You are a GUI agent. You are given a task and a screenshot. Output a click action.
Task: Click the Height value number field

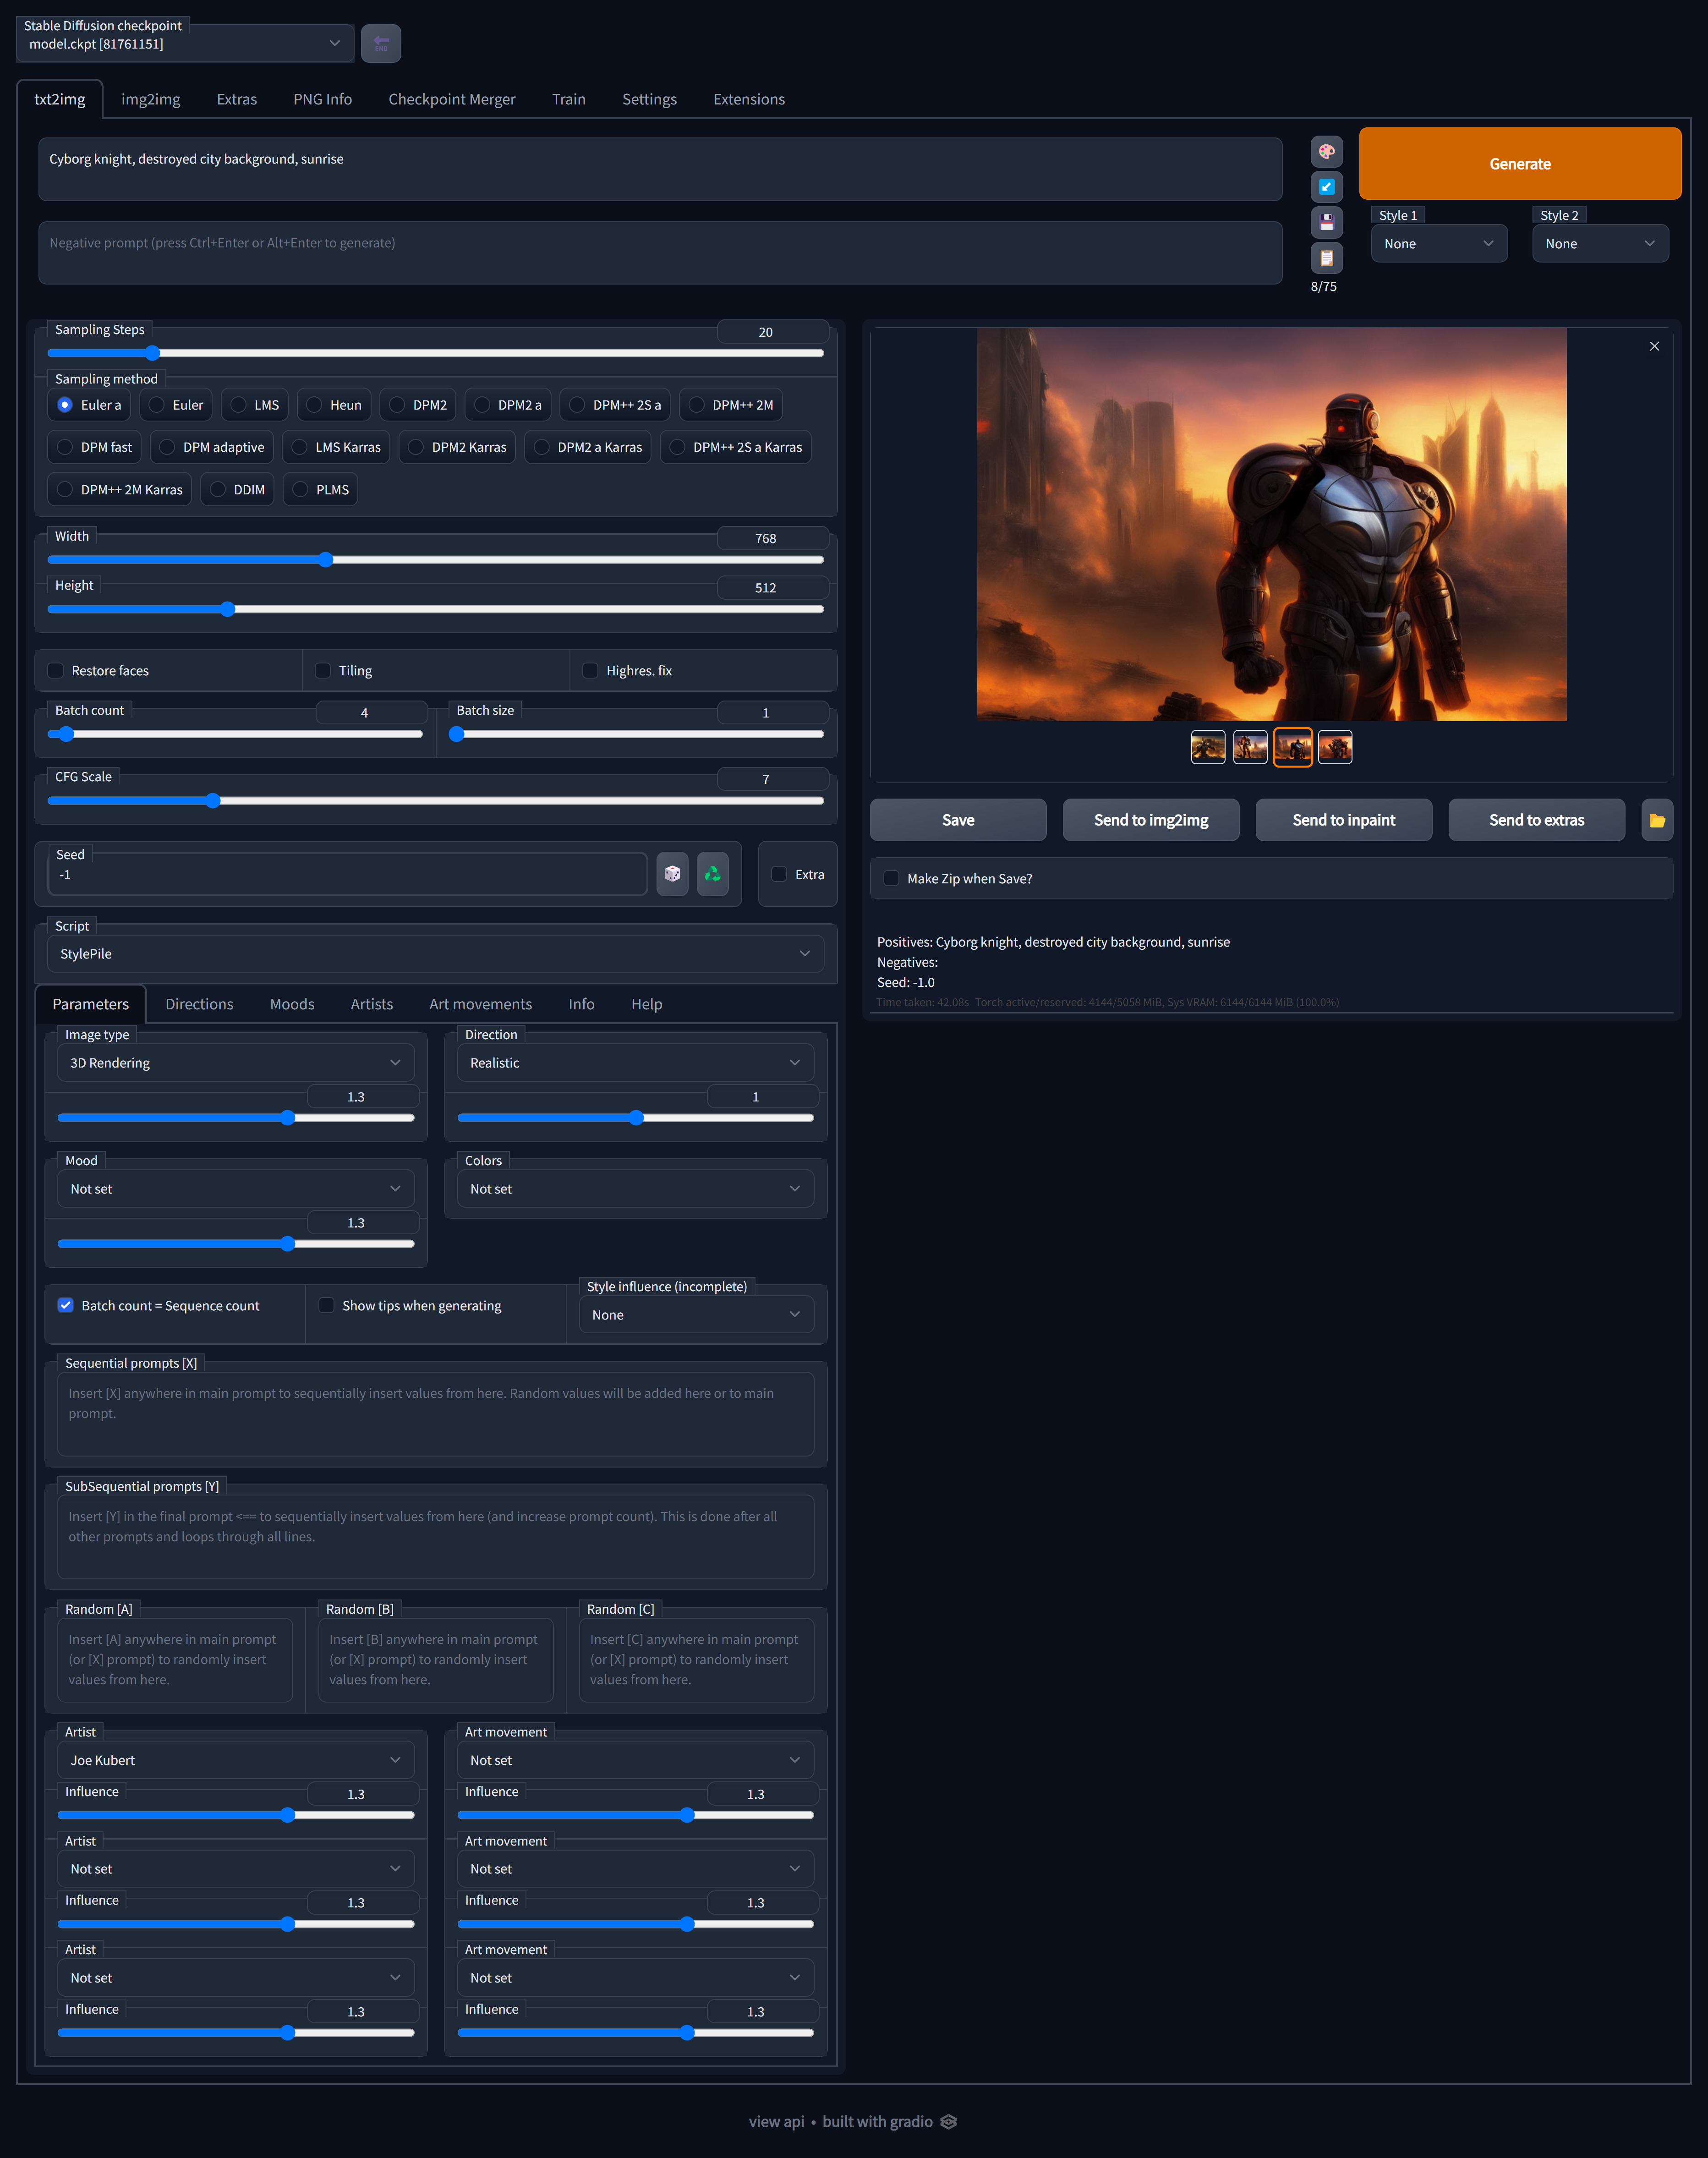point(773,588)
